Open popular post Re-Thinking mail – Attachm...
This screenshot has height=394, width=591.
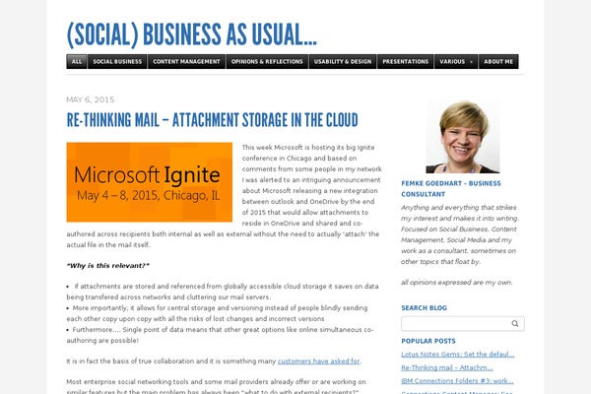coord(447,367)
